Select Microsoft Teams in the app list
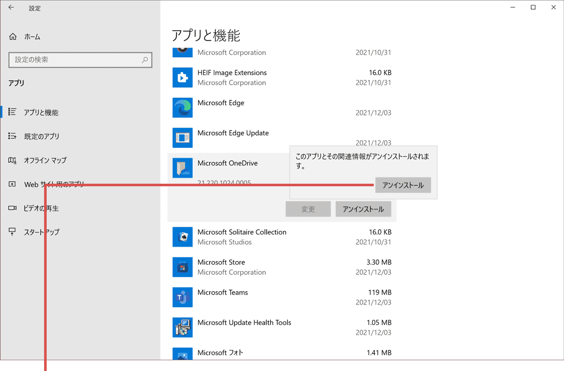The width and height of the screenshot is (564, 371). pos(281,297)
